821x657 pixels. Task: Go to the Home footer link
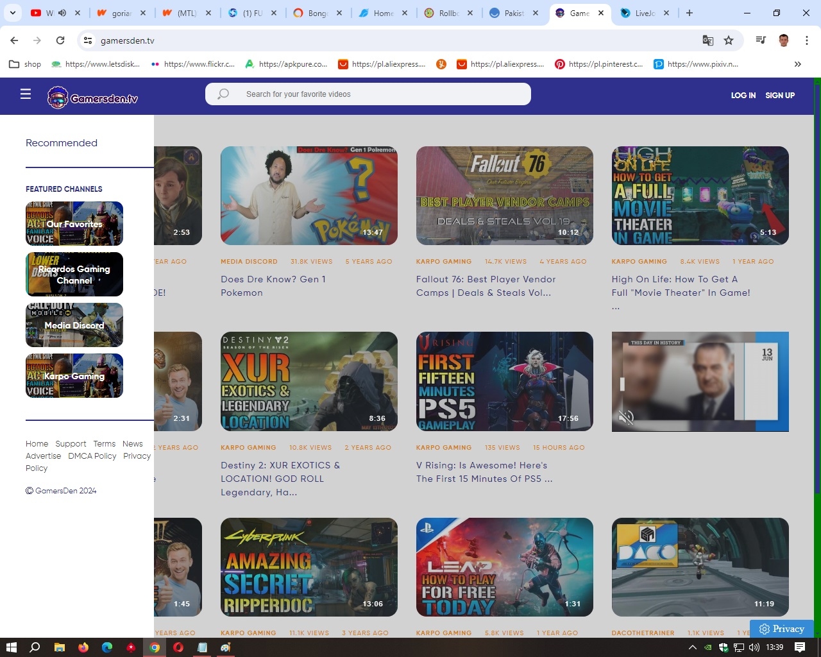[37, 444]
